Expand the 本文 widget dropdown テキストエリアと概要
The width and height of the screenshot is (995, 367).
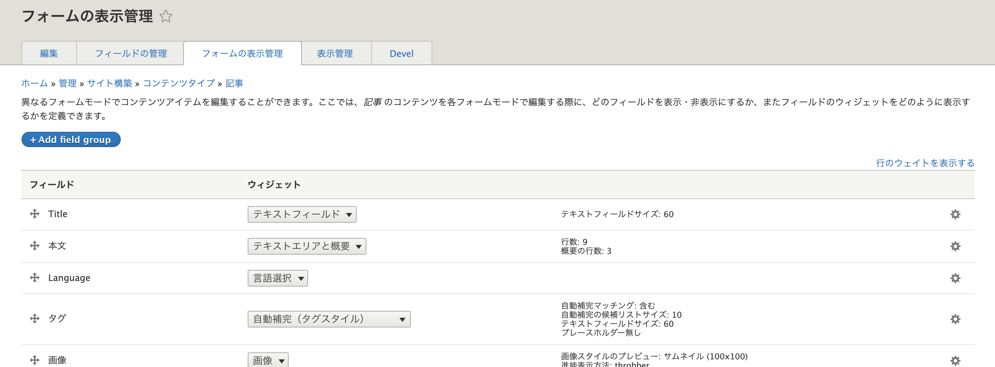(307, 247)
